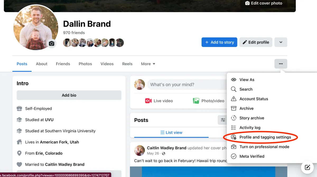Expand the More dropdown tab
317x177 pixels.
point(148,64)
